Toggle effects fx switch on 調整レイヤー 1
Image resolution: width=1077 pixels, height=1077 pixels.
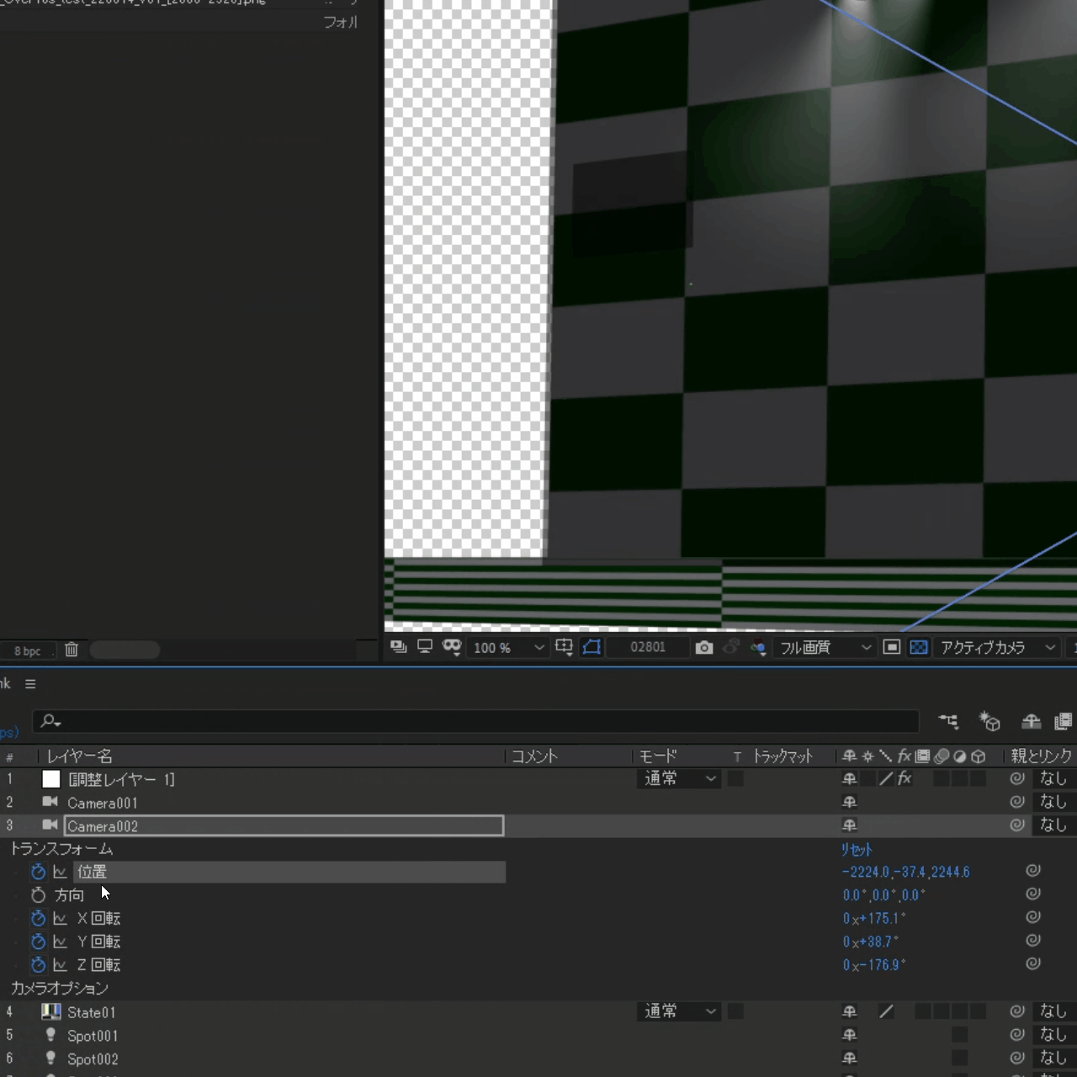pos(905,779)
